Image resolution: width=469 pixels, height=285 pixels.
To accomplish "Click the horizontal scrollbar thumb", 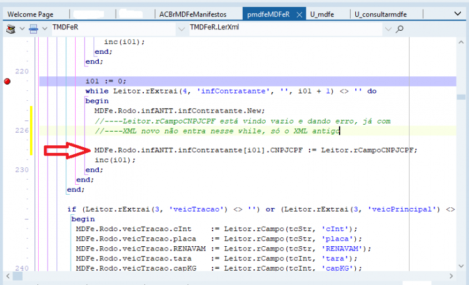I will point(18,276).
